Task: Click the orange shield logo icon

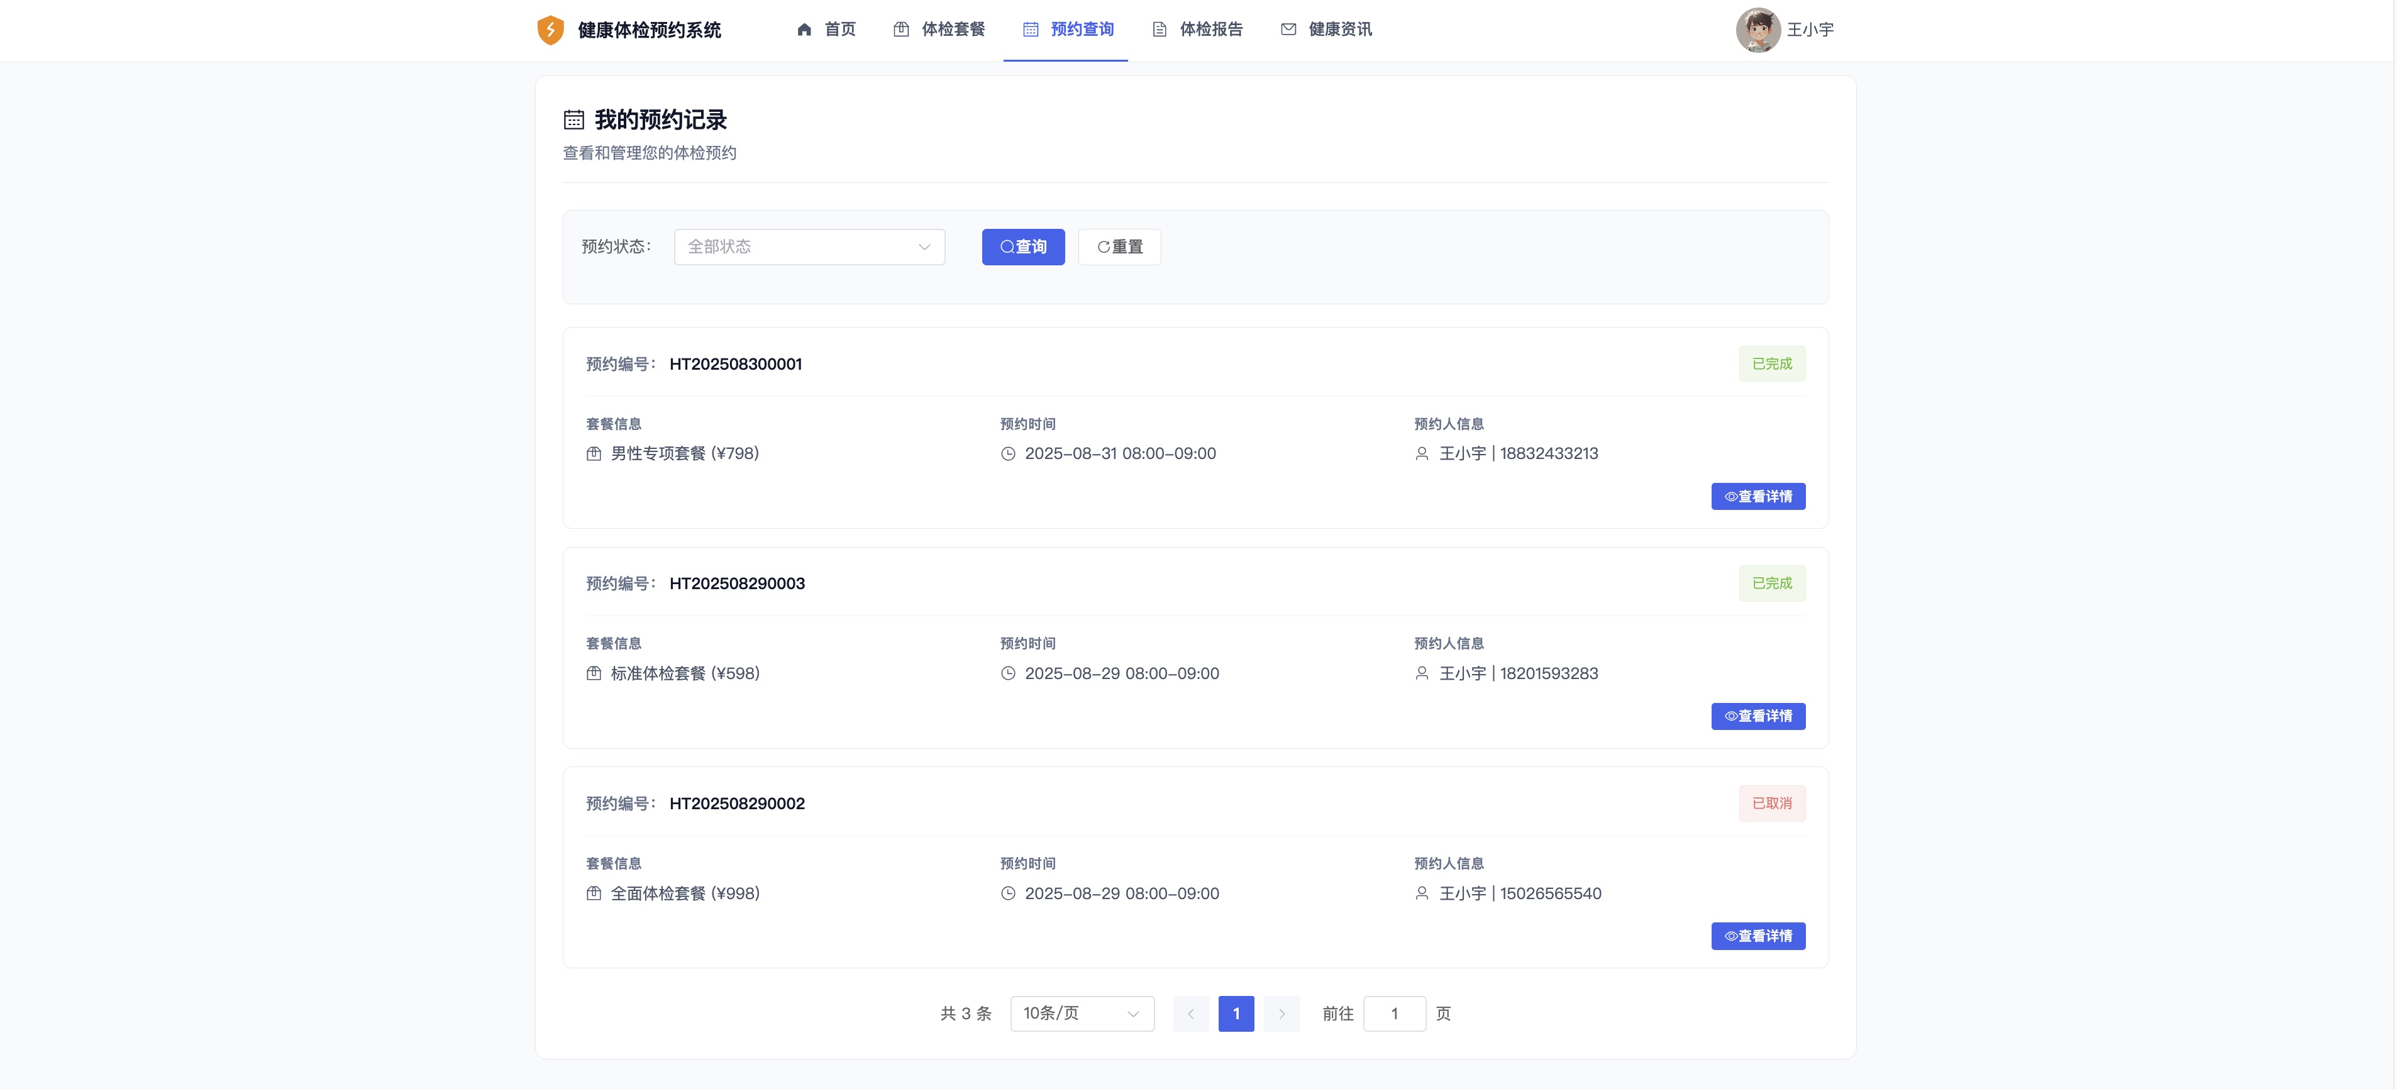Action: [x=550, y=30]
